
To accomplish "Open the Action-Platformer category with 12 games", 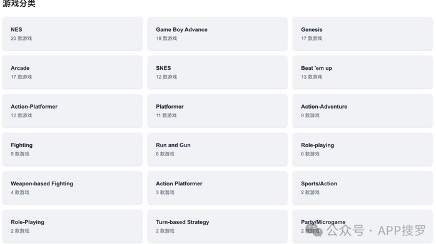I will point(73,110).
